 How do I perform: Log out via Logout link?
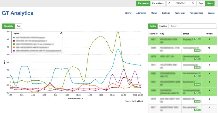pos(211,13)
